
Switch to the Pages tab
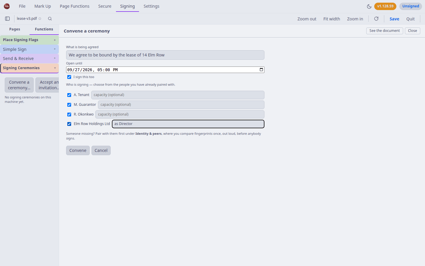tap(15, 29)
